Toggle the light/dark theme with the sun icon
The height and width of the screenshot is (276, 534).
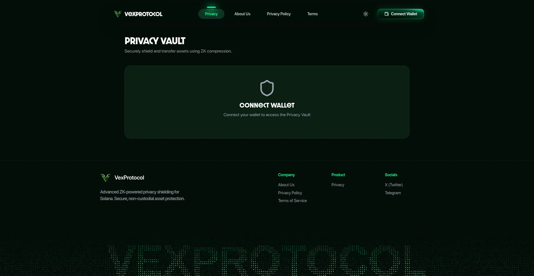[365, 14]
